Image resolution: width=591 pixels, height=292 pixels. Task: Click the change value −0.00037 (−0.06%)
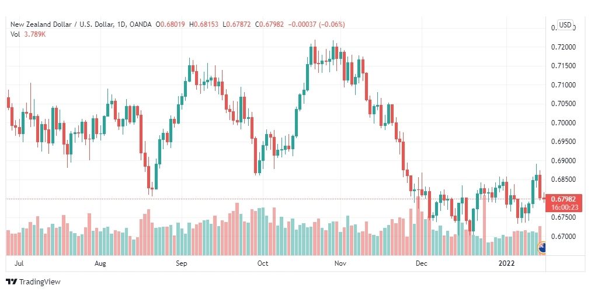pyautogui.click(x=316, y=24)
